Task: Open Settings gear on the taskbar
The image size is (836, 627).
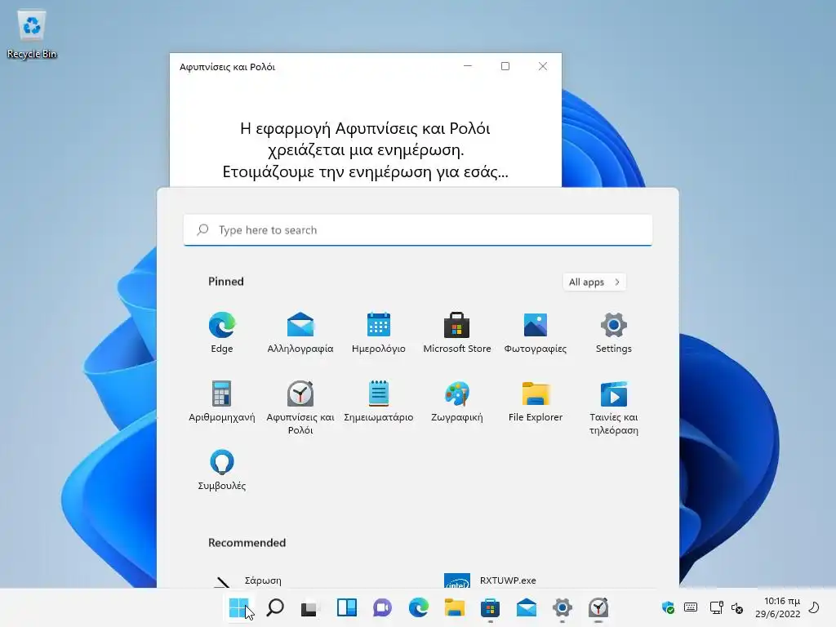Action: (x=562, y=607)
